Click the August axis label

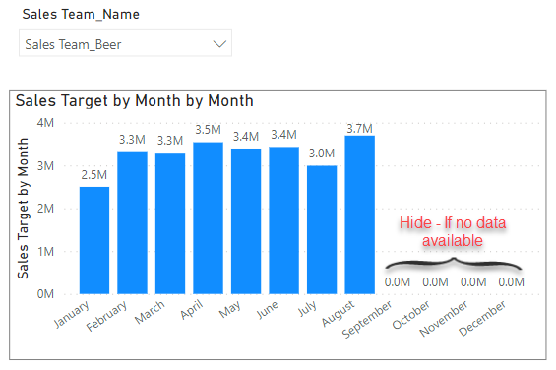(338, 313)
